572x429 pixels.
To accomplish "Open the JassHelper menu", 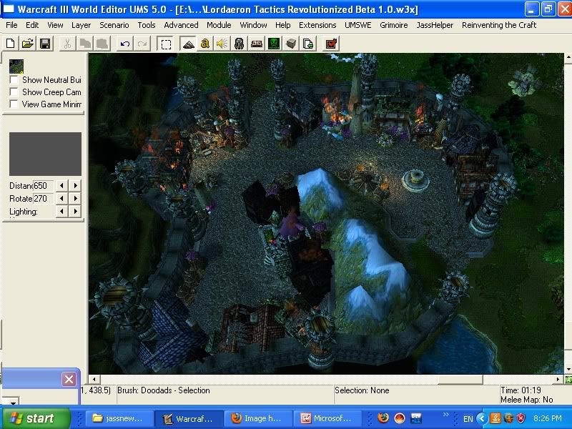I will (435, 25).
